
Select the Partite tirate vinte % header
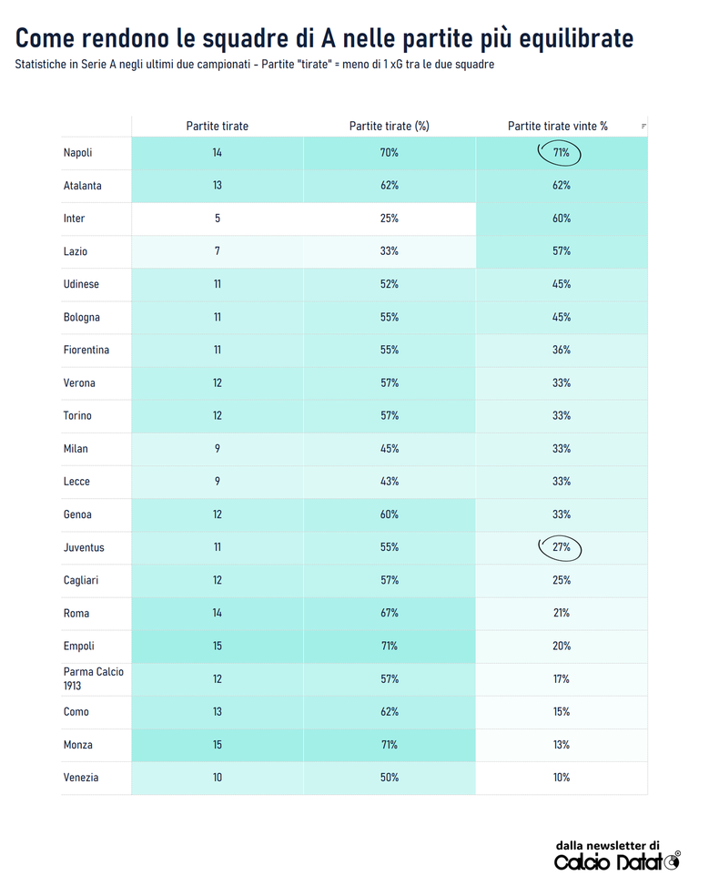(x=557, y=127)
